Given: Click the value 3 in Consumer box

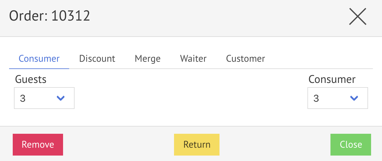Looking at the screenshot, I should [316, 98].
